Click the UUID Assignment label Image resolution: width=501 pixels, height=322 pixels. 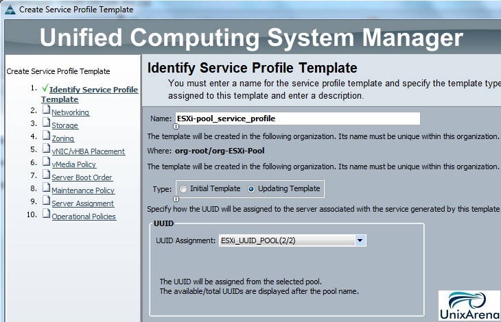[185, 240]
